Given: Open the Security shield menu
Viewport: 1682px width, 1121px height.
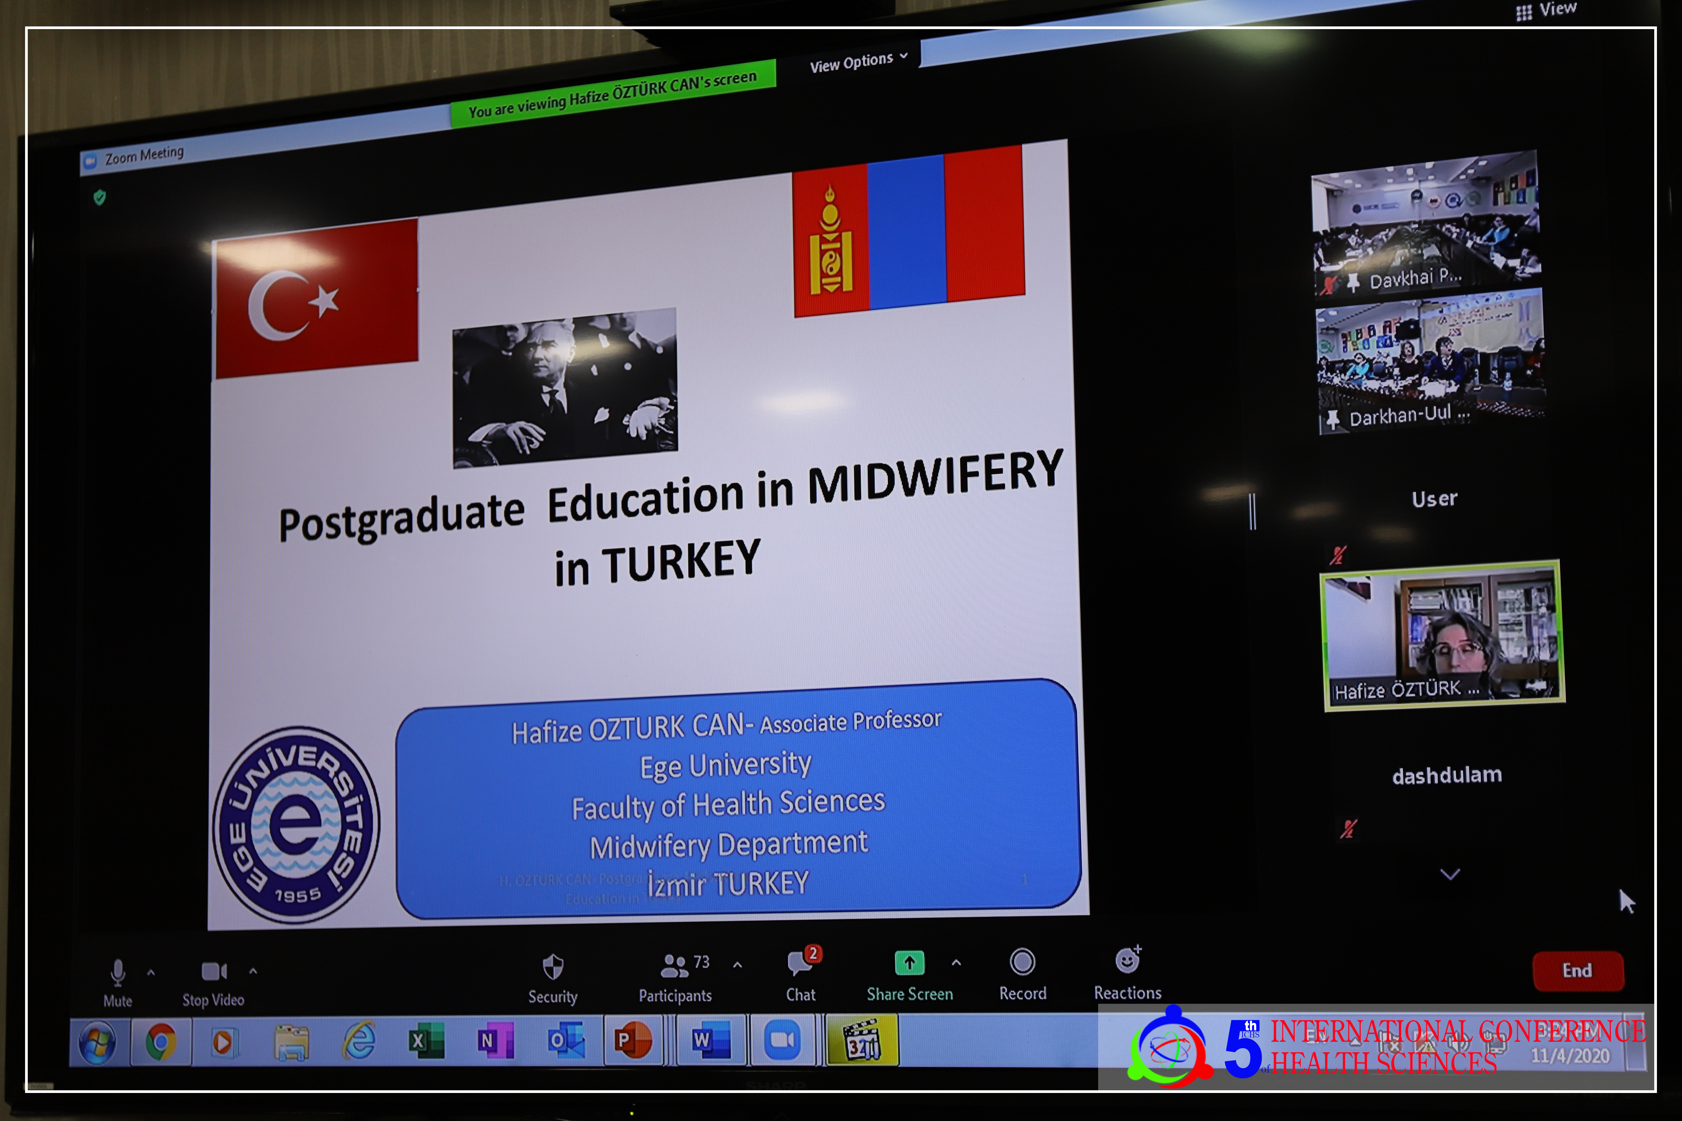Looking at the screenshot, I should tap(553, 979).
